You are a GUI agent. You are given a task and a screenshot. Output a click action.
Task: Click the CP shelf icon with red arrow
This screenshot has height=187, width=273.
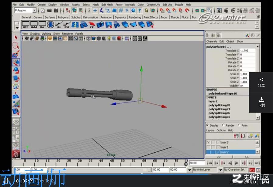[x=92, y=25]
